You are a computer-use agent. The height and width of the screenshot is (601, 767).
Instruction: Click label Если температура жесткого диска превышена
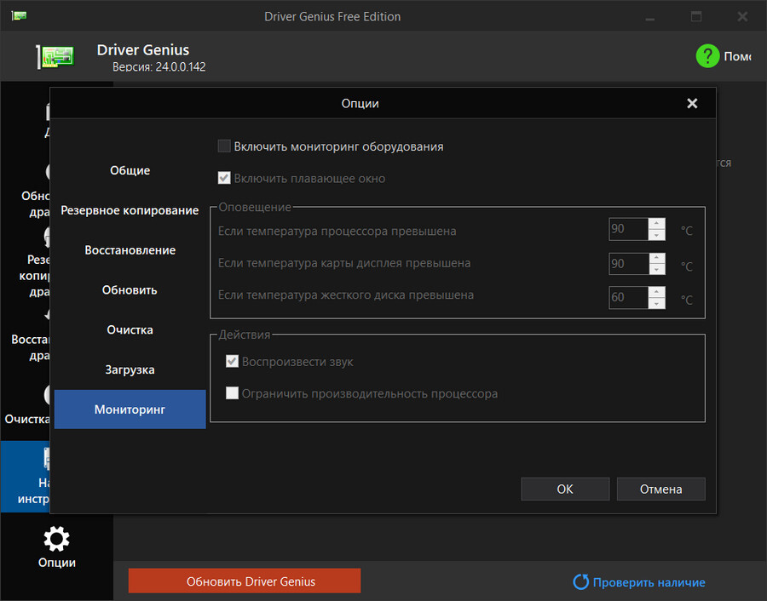coord(346,295)
